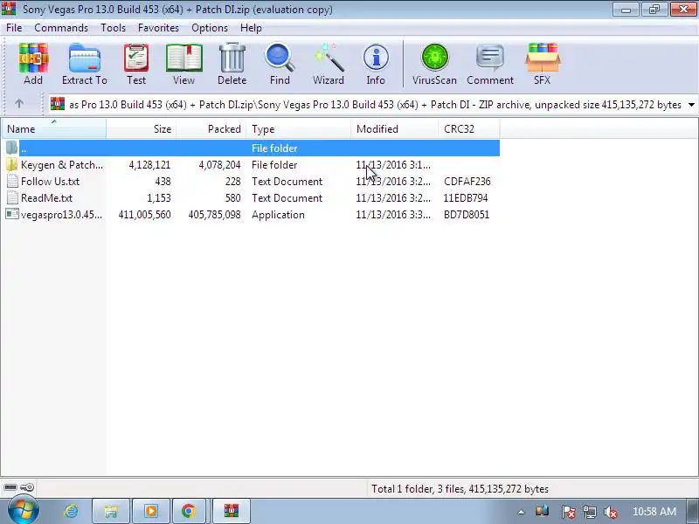
Task: Click the WinRAR icon in the address bar
Action: pos(58,104)
